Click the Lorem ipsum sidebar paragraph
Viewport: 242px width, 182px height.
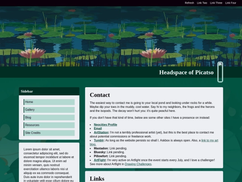click(49, 165)
